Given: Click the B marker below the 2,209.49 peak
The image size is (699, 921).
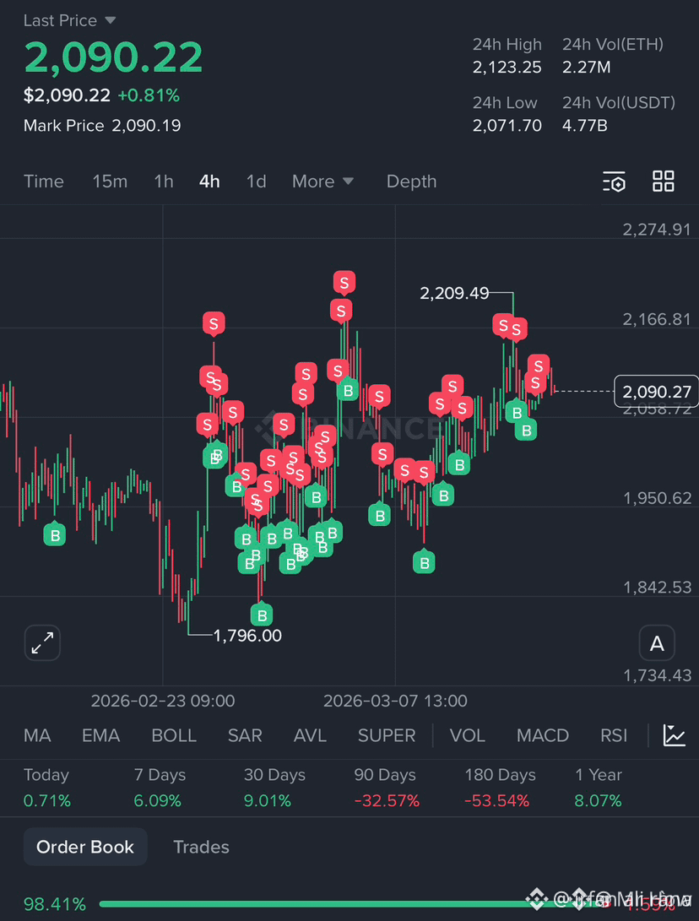Looking at the screenshot, I should coord(517,412).
